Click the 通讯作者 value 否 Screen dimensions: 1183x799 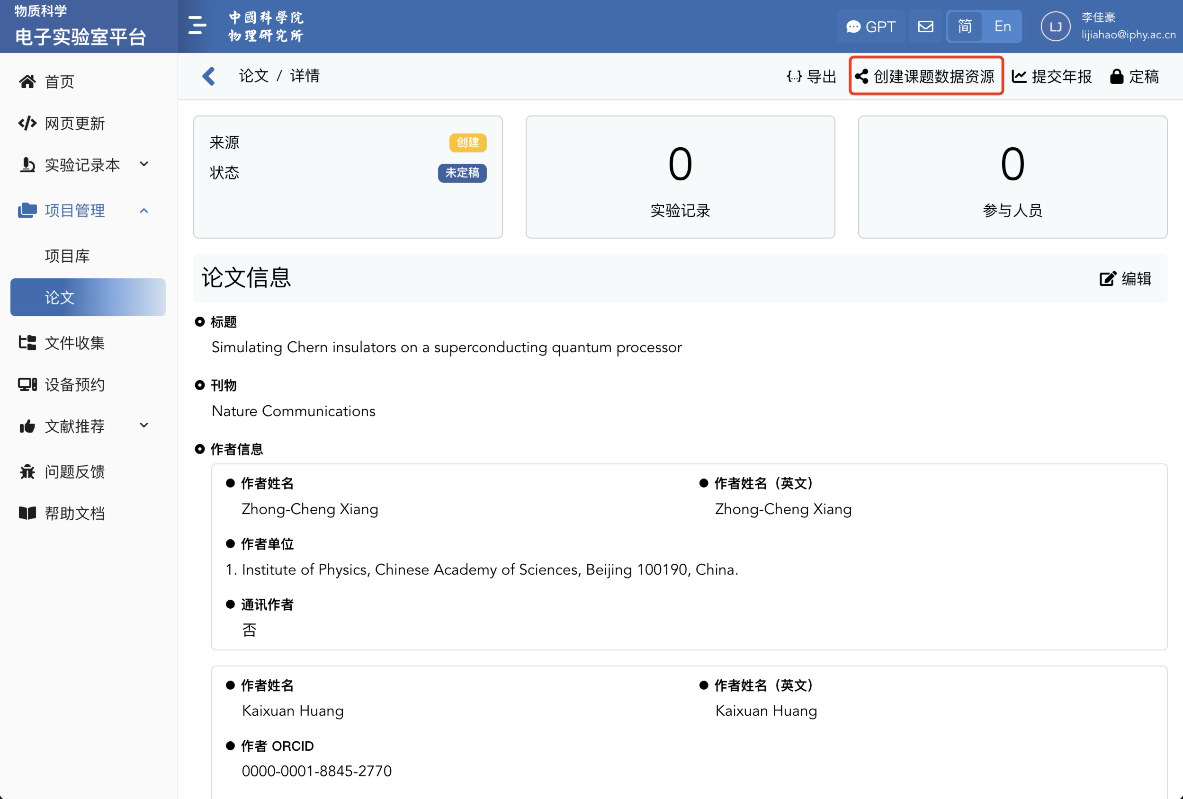[249, 630]
